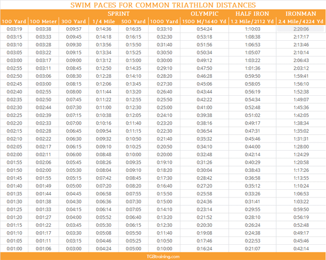Select the 300 Yard time 0:08:30

(73, 76)
